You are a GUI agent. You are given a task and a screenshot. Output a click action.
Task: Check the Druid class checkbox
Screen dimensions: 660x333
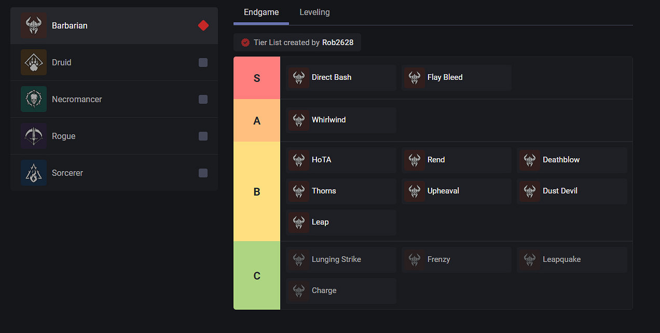click(x=203, y=62)
